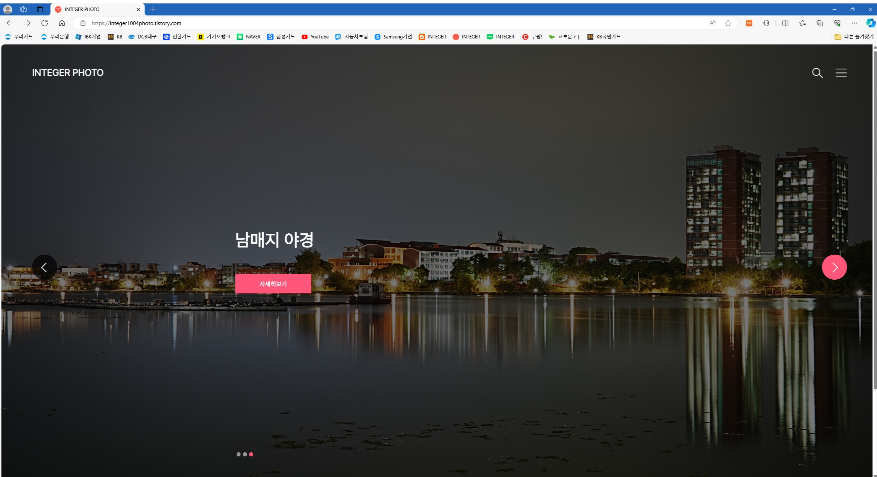Open the browser settings three-dot menu
The height and width of the screenshot is (477, 877).
[854, 23]
